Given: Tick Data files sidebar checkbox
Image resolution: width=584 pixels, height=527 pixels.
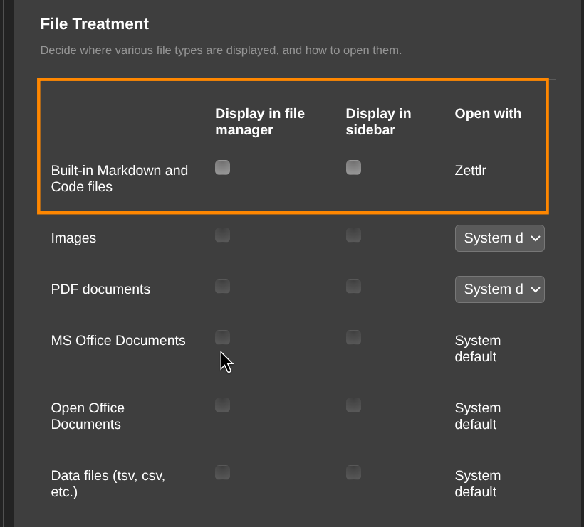Looking at the screenshot, I should tap(353, 472).
